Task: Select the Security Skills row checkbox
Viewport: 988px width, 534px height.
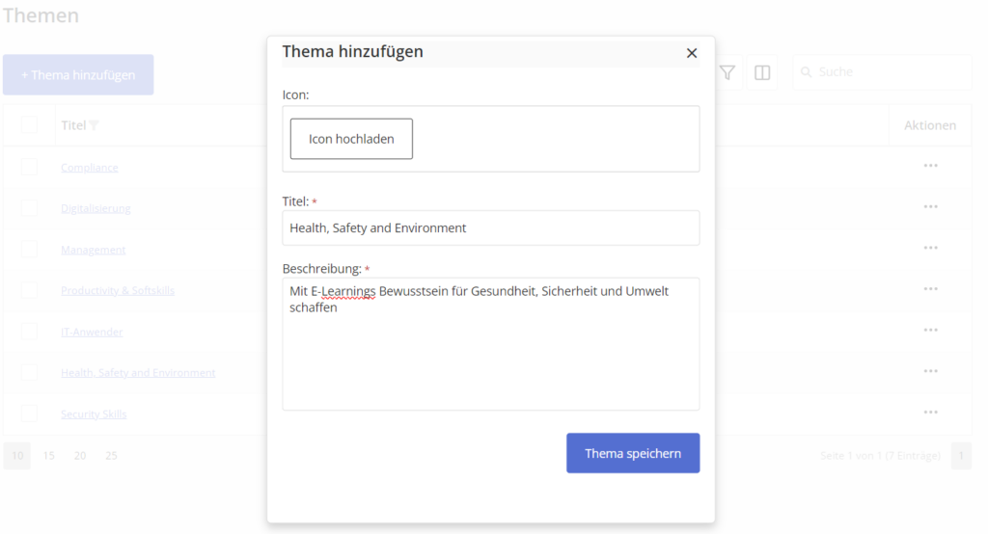Action: pos(29,414)
